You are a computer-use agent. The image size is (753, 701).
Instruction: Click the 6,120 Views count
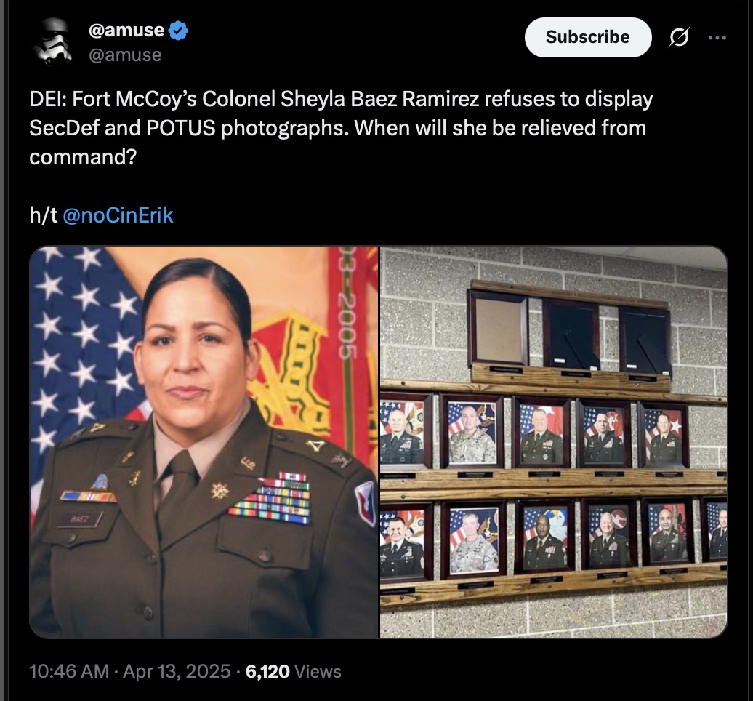click(294, 671)
